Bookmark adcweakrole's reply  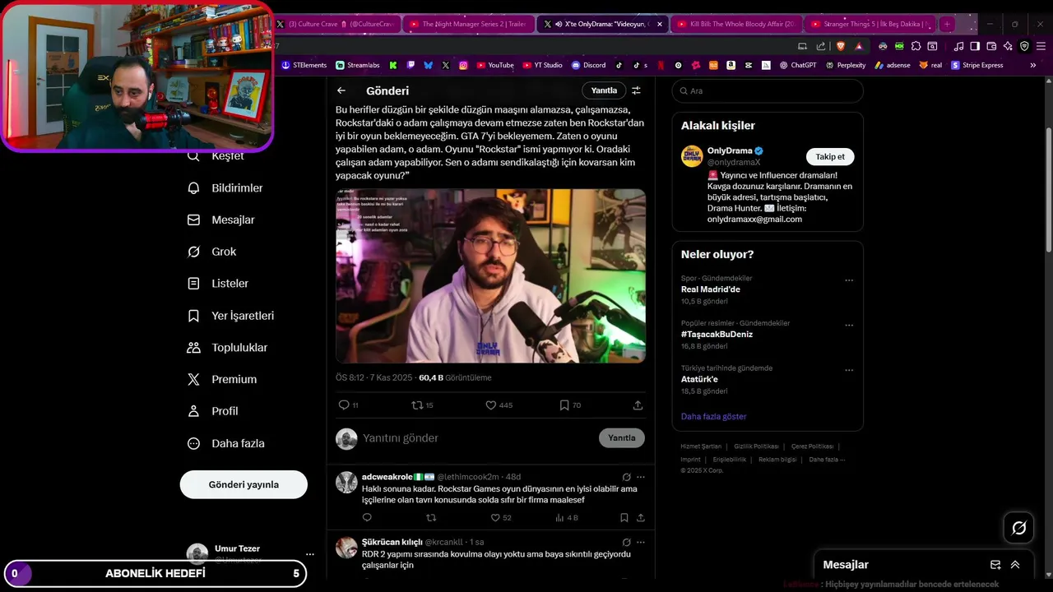pyautogui.click(x=624, y=518)
